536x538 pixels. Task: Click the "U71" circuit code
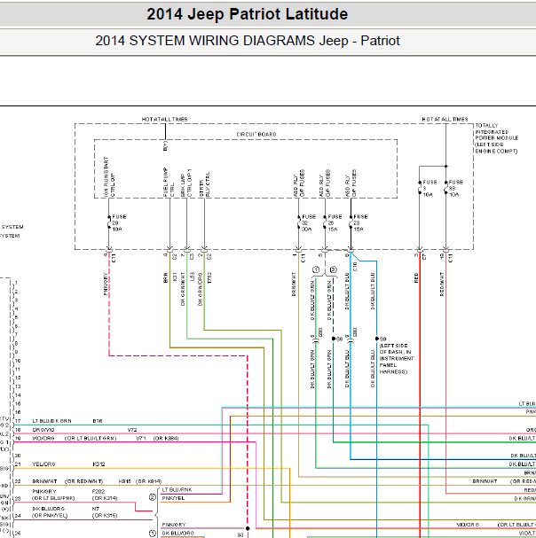pyautogui.click(x=141, y=438)
